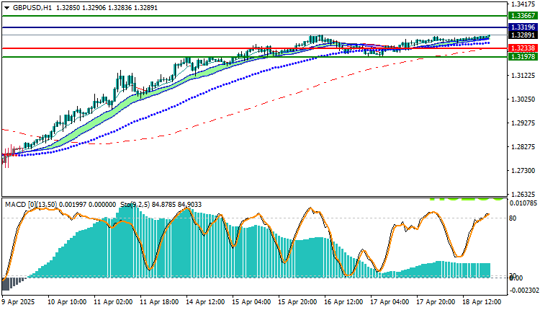Screen dimensions: 540x310
Task: Click the GBPUSD,H1 symbol title
Action: click(x=32, y=8)
